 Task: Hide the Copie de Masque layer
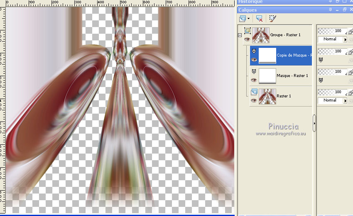(x=254, y=60)
